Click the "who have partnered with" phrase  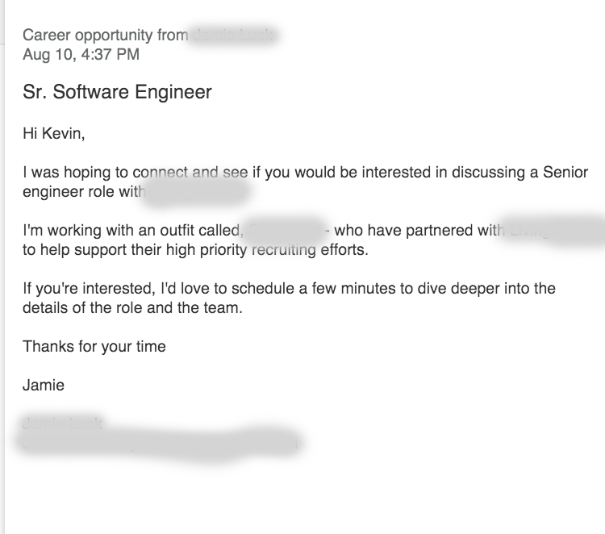pyautogui.click(x=419, y=231)
